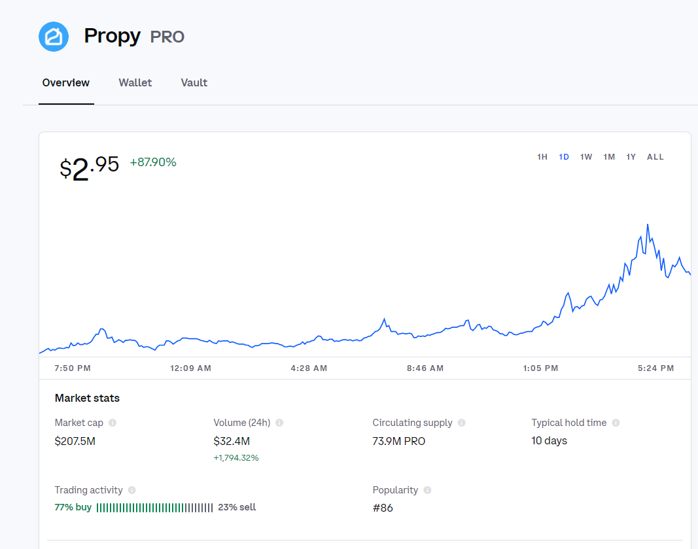Select the 1W chart range
This screenshot has height=549, width=698.
click(x=586, y=157)
